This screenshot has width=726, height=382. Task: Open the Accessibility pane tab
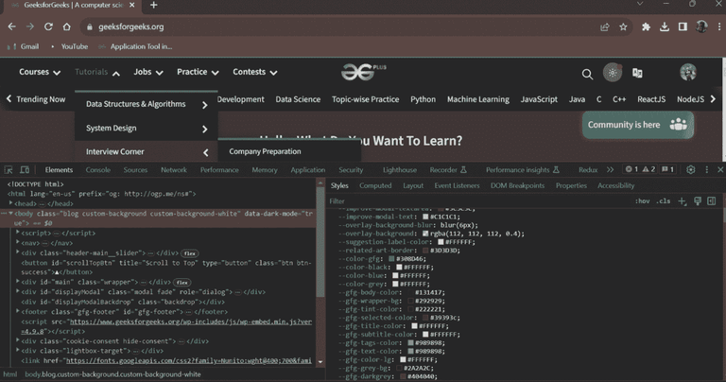click(615, 185)
